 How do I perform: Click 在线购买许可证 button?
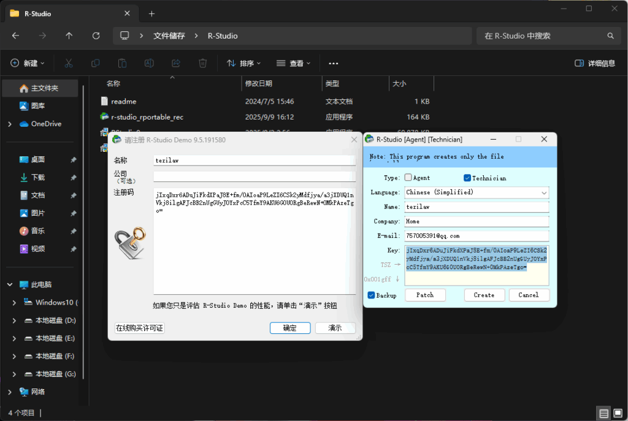click(x=139, y=328)
